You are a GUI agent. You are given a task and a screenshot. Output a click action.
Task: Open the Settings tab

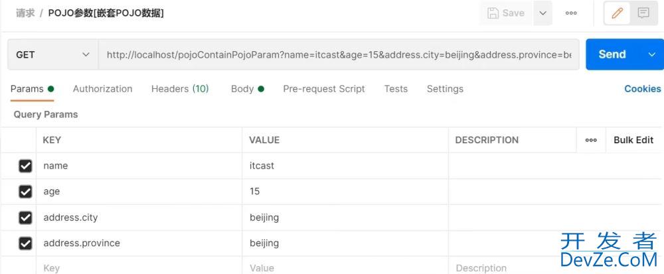coord(445,89)
